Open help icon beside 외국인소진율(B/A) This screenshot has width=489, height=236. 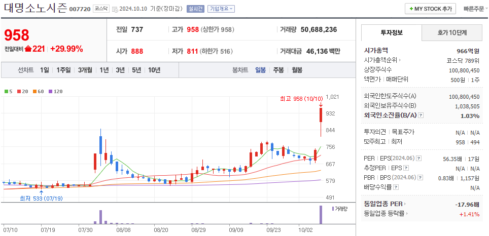click(421, 115)
